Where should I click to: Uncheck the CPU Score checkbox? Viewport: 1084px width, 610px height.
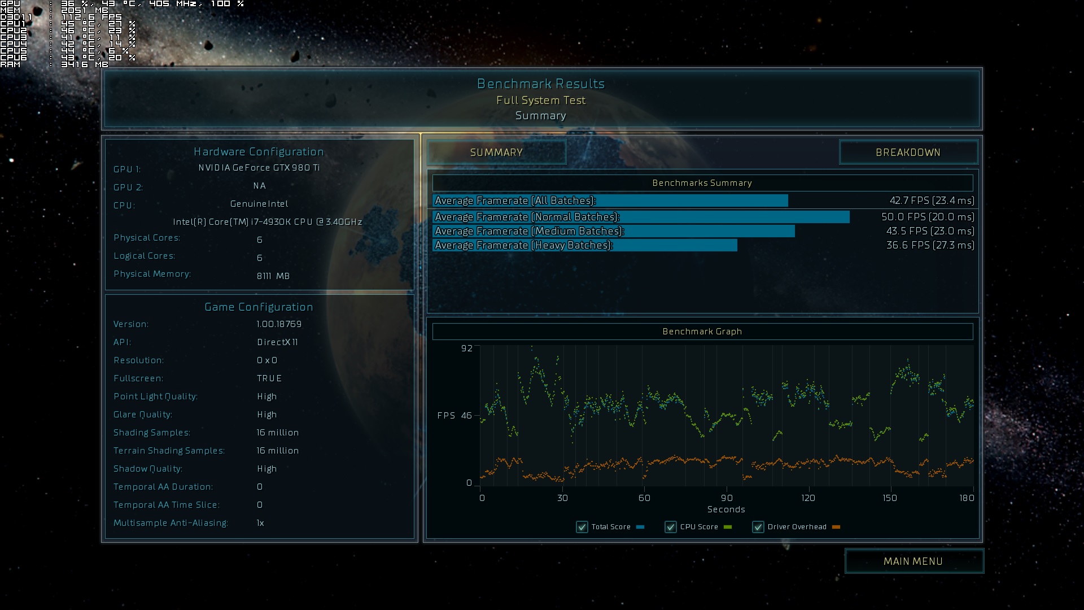point(671,527)
